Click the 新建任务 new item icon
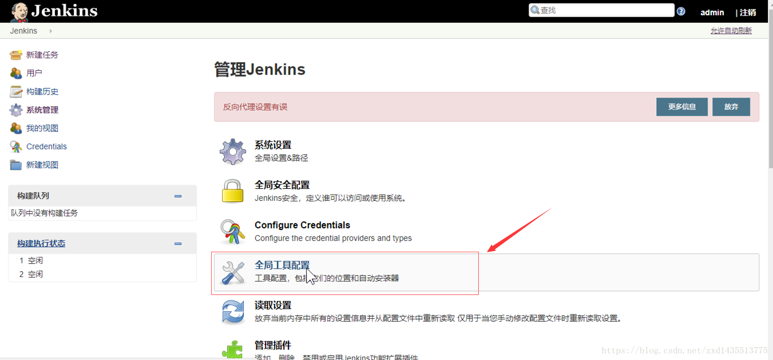773x360 pixels. (x=16, y=55)
